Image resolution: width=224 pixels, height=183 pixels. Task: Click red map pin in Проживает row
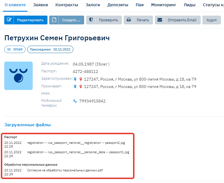pos(81,87)
